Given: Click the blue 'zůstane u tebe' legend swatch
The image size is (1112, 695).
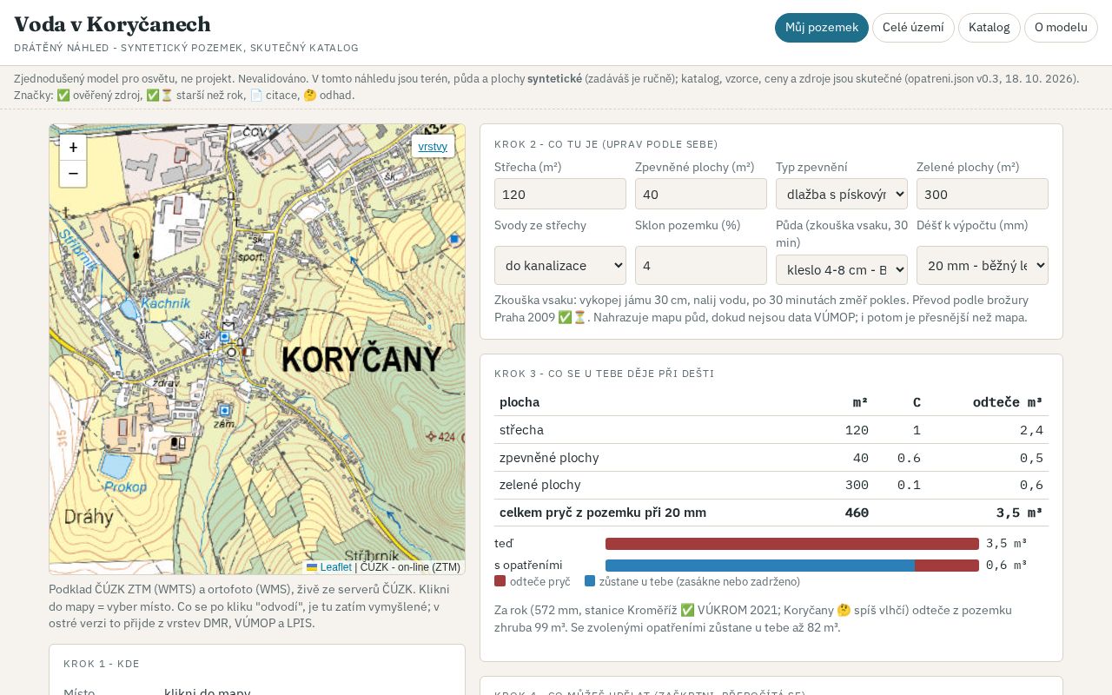Looking at the screenshot, I should click(x=590, y=581).
